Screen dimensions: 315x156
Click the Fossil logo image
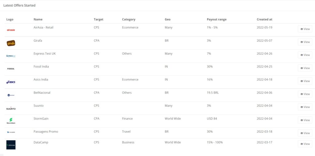point(11,69)
